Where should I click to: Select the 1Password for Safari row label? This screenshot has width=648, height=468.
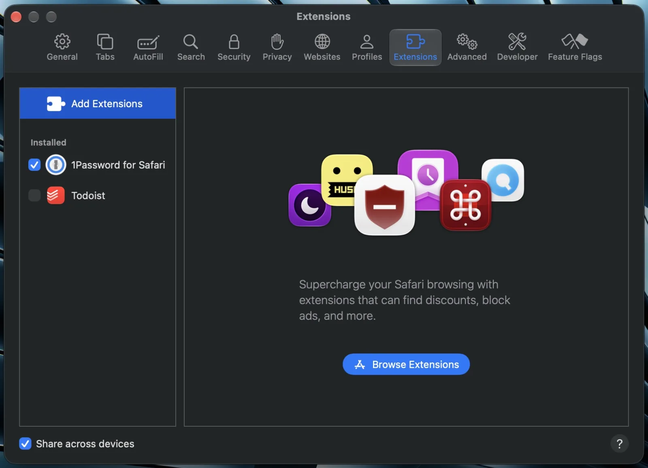(118, 165)
